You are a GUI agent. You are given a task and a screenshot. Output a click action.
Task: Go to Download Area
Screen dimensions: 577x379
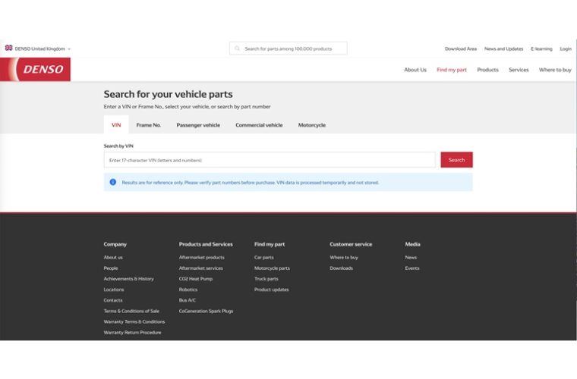(461, 49)
